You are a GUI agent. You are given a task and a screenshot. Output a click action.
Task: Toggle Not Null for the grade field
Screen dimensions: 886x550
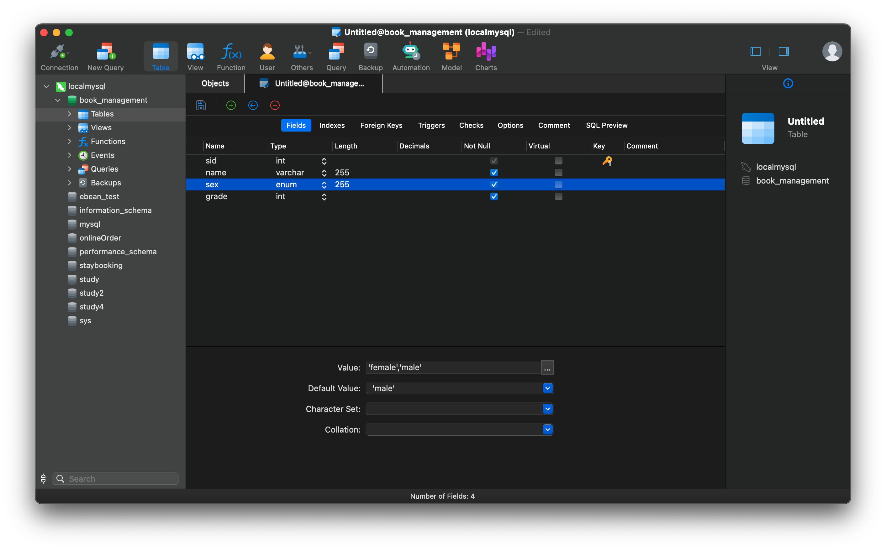click(x=494, y=196)
